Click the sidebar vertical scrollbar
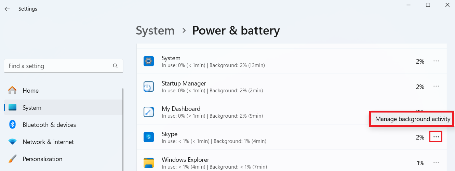 (x=123, y=129)
